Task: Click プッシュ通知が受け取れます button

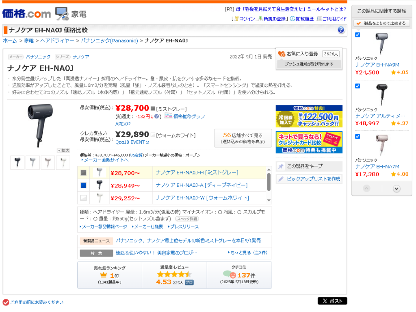Action: click(309, 64)
